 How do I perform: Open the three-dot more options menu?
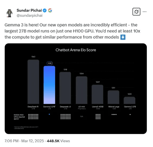coord(144,12)
